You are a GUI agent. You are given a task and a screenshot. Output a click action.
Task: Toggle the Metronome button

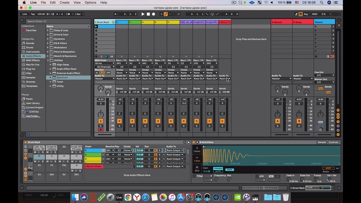click(x=68, y=14)
